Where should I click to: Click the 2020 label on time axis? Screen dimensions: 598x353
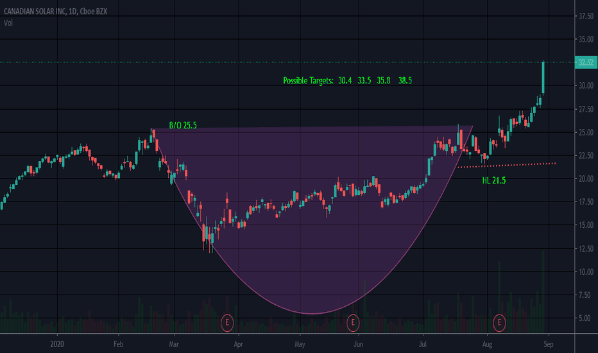[57, 344]
